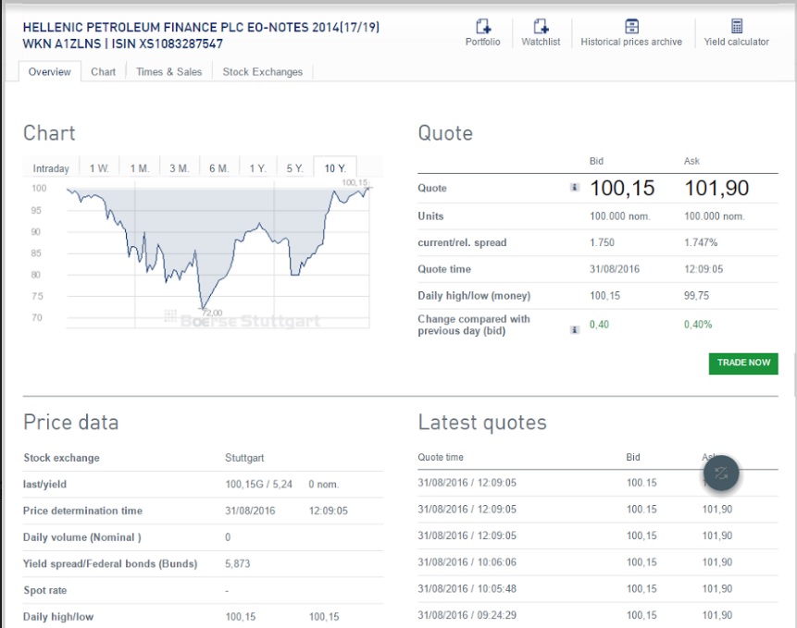Switch chart to 5 Y. range
The height and width of the screenshot is (628, 797).
[294, 168]
